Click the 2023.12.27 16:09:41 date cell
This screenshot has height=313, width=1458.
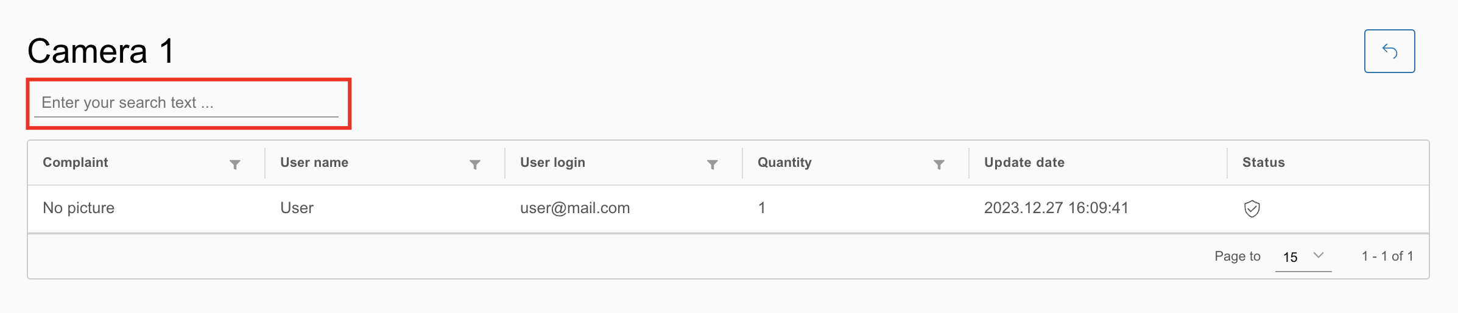pos(1056,208)
